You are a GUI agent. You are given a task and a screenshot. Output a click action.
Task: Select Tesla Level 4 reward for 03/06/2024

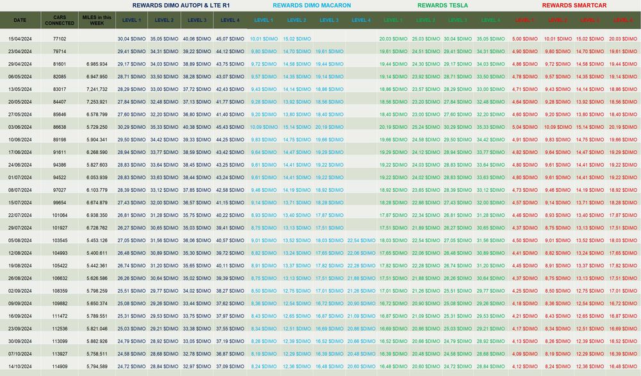pyautogui.click(x=491, y=127)
